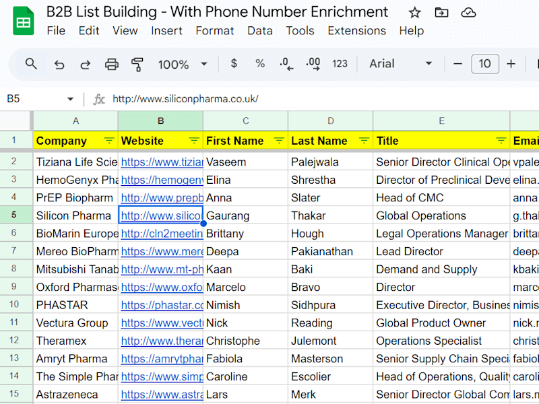
Task: Open the Edit menu
Action: [89, 30]
